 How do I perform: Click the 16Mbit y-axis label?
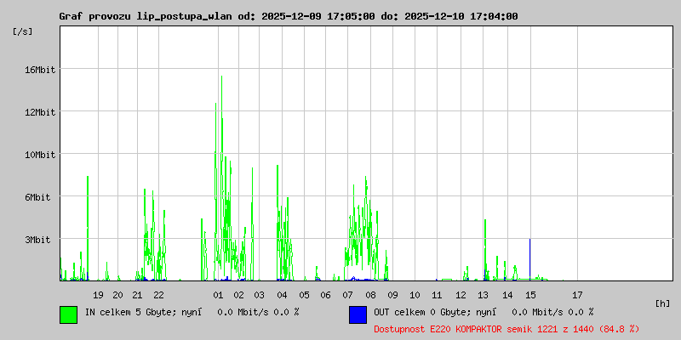point(40,70)
